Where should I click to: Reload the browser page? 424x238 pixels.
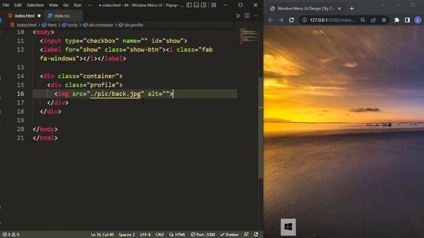point(291,20)
